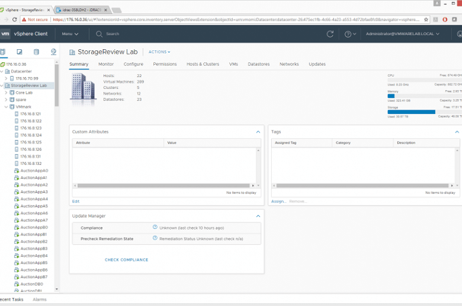Click the Compliance unknown status icon
The height and width of the screenshot is (306, 462).
pos(155,227)
